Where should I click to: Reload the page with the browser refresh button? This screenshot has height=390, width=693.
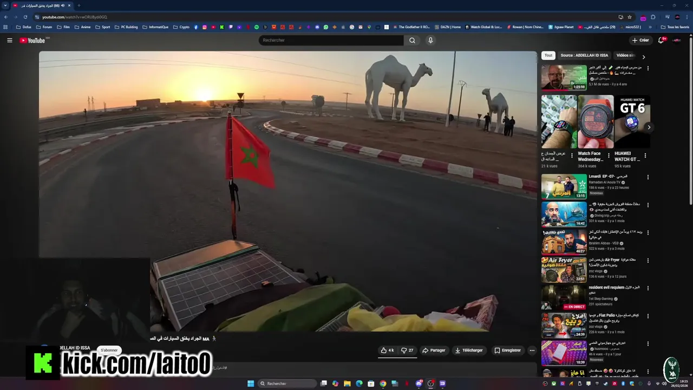pyautogui.click(x=25, y=17)
